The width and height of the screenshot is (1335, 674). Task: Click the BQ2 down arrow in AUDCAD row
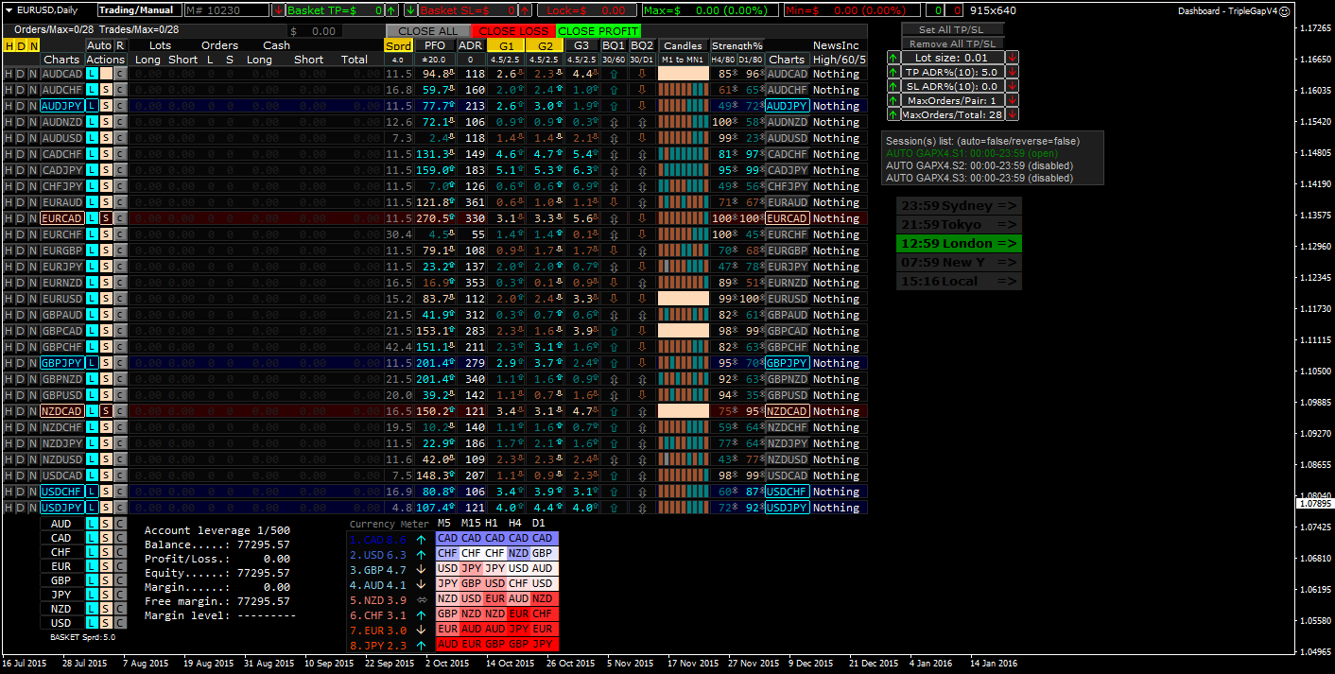click(641, 74)
